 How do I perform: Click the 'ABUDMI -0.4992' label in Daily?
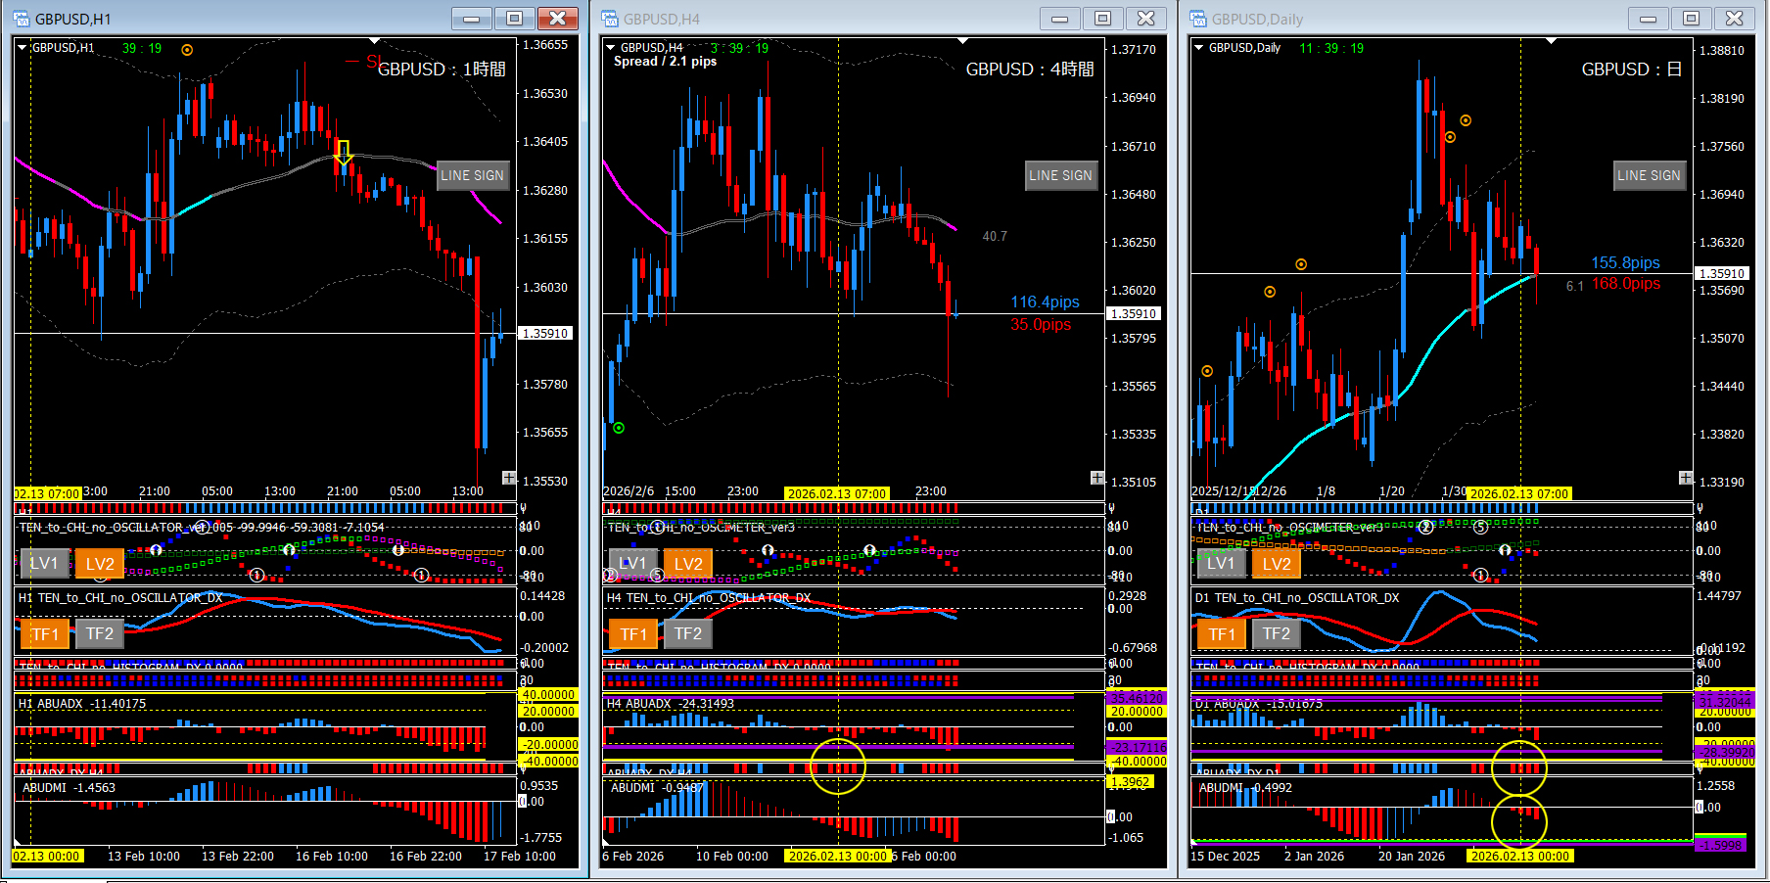click(x=1245, y=788)
